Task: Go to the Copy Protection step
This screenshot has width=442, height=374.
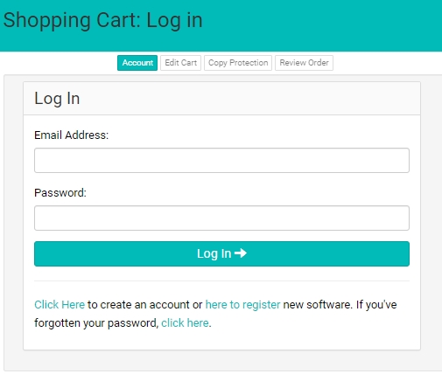Action: tap(238, 63)
